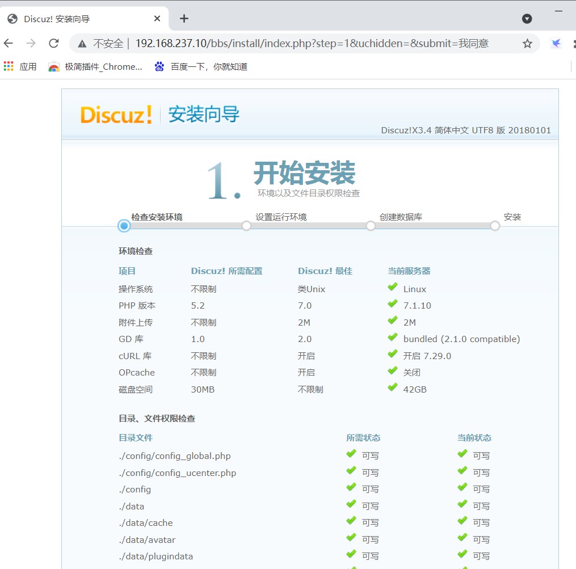This screenshot has width=576, height=569.
Task: Click the dark circular dropdown icon in tab bar
Action: 527,19
